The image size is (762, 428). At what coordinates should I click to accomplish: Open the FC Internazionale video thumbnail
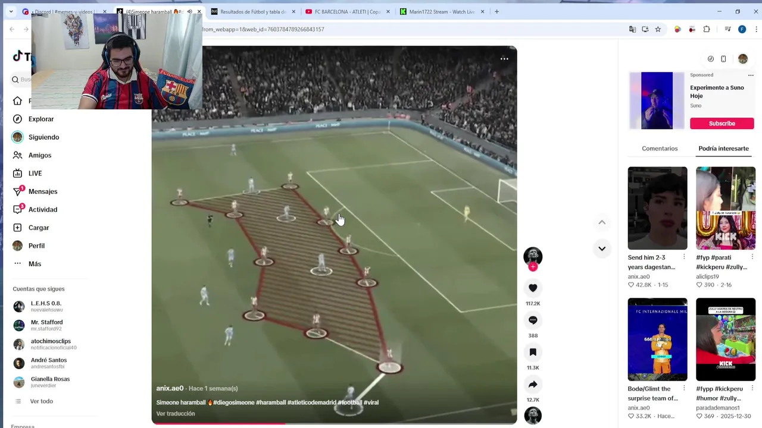[657, 339]
